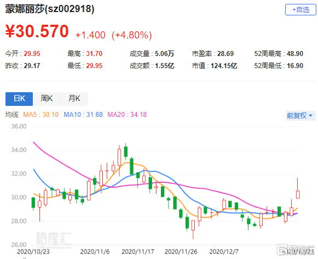The width and height of the screenshot is (318, 259).
Task: Click the 2020/10/23 date axis label
Action: (33, 252)
